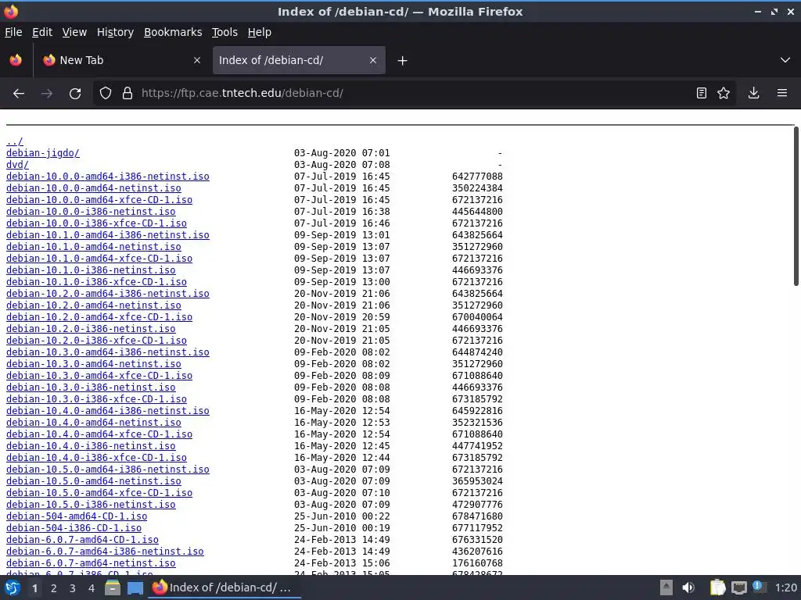Click Firefox taskbar window button
Screen dimensions: 801x600
point(224,588)
